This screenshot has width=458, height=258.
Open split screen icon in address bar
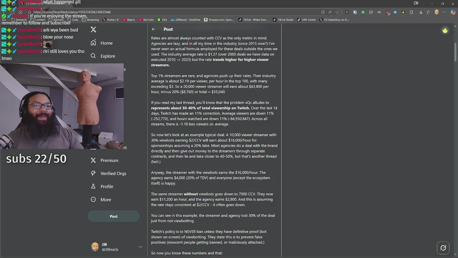pos(323,12)
